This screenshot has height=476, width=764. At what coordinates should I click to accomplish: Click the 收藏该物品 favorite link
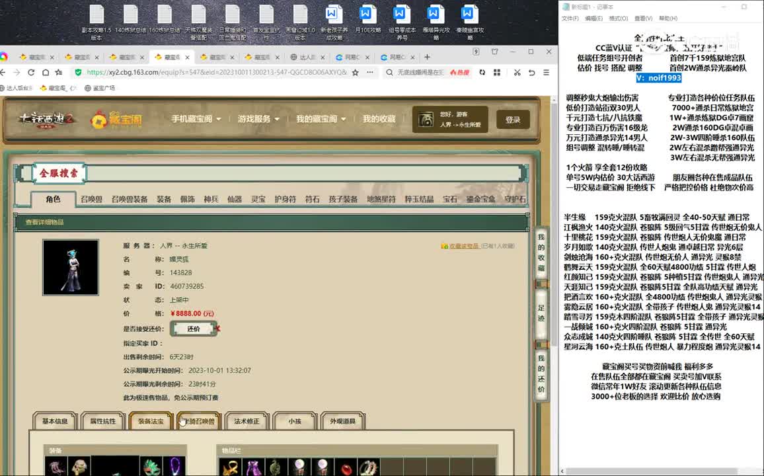click(463, 246)
